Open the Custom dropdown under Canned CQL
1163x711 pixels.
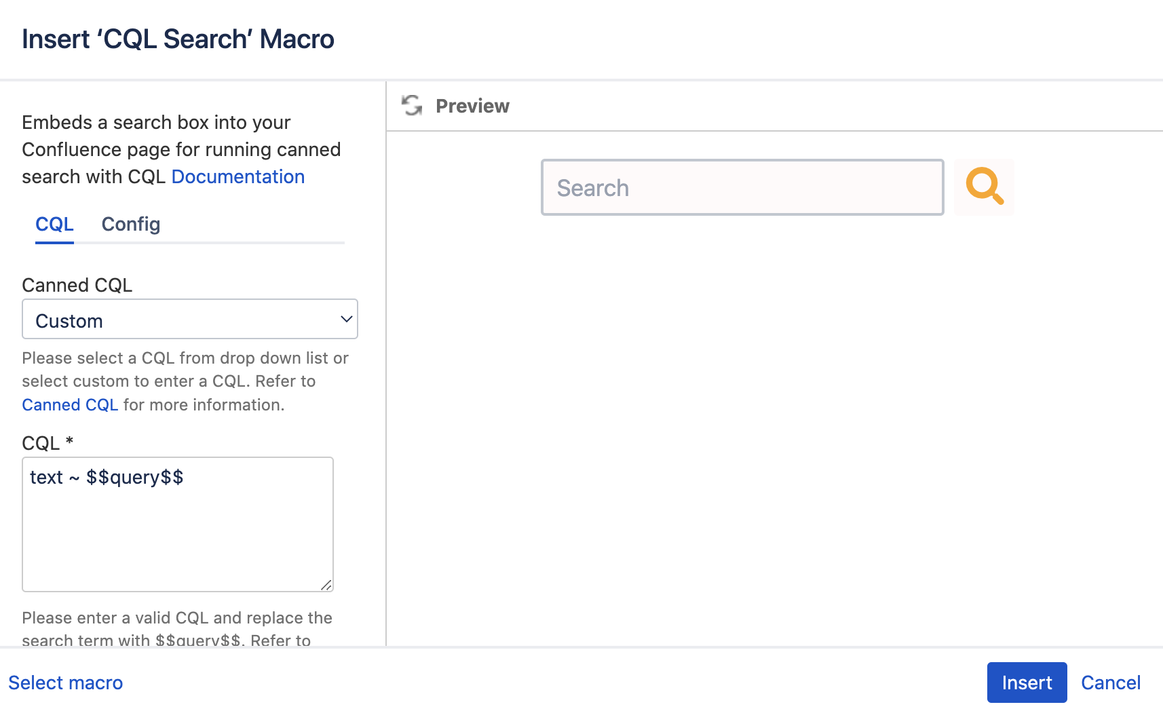(x=189, y=320)
